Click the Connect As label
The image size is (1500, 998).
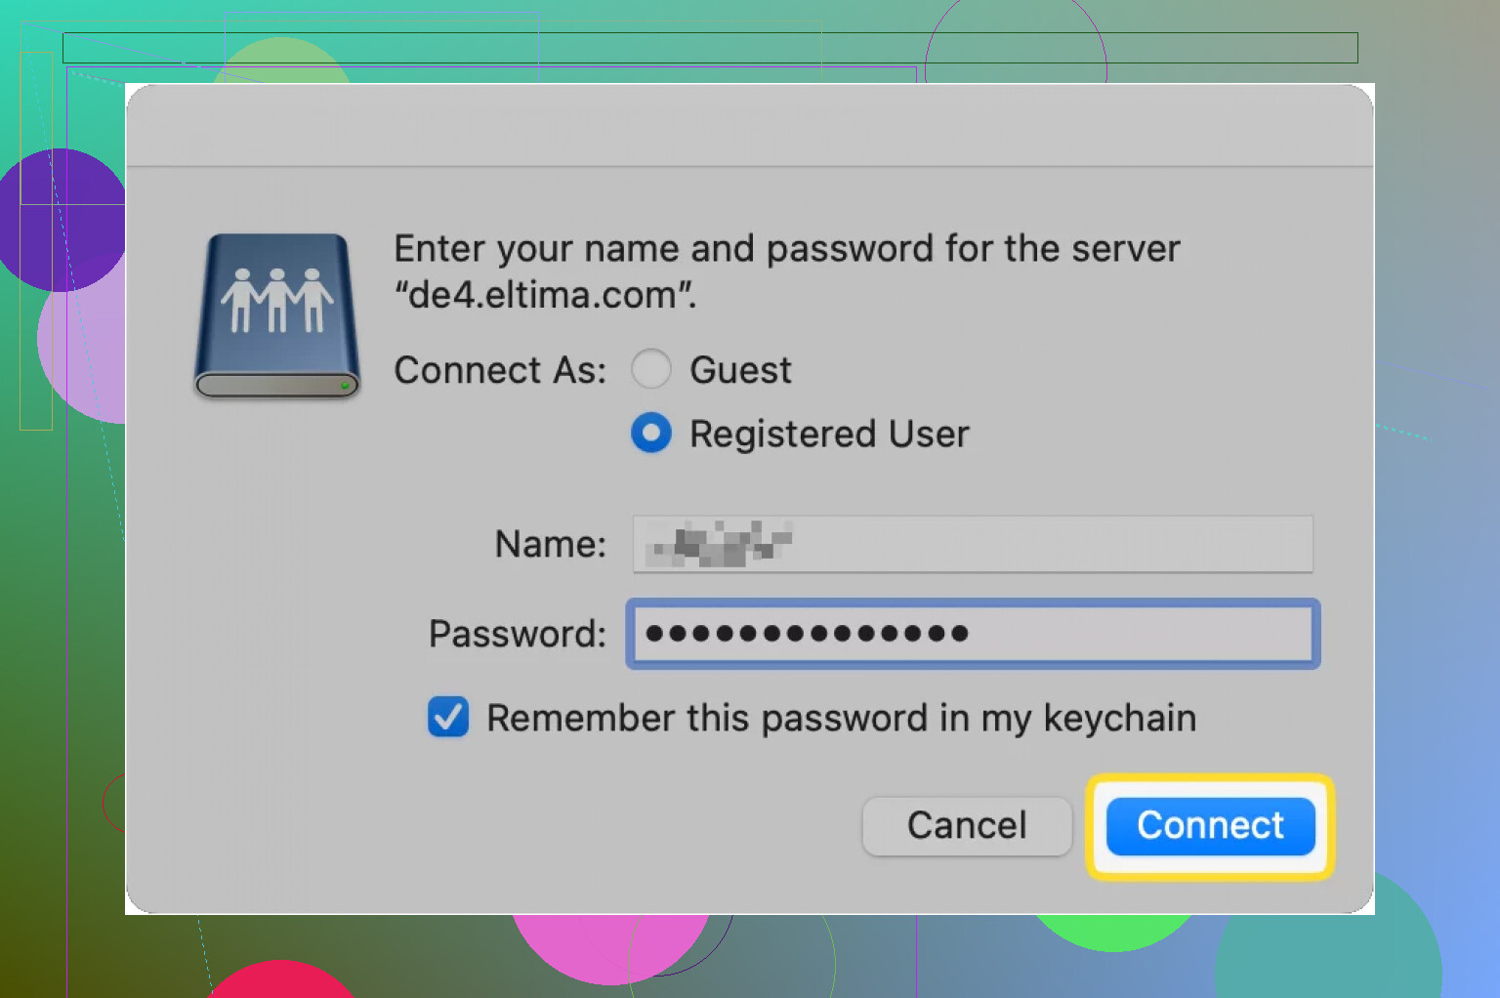coord(500,370)
